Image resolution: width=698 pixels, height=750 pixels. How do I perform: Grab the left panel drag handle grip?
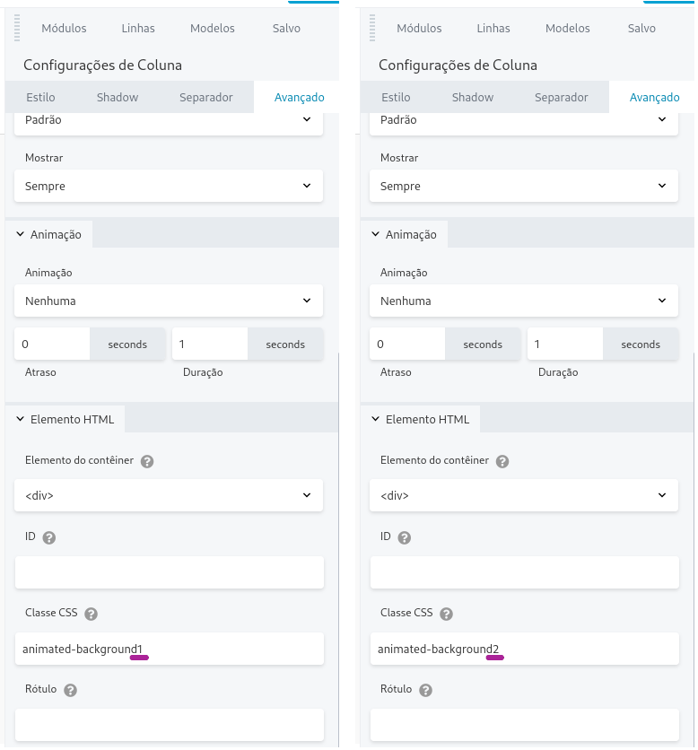click(x=17, y=28)
